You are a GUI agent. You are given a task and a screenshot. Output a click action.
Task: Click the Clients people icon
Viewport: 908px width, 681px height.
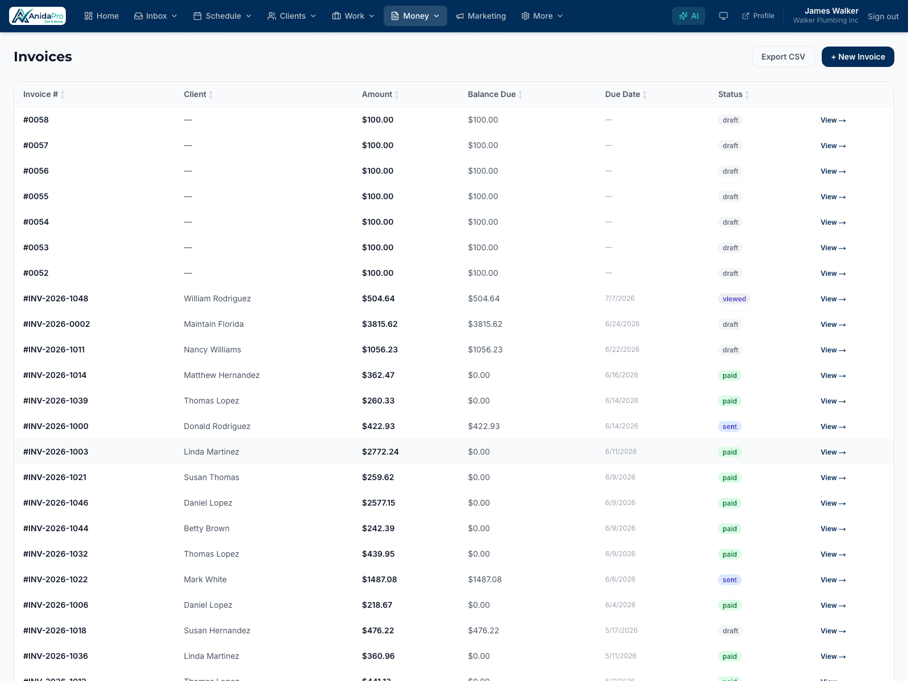pos(272,16)
